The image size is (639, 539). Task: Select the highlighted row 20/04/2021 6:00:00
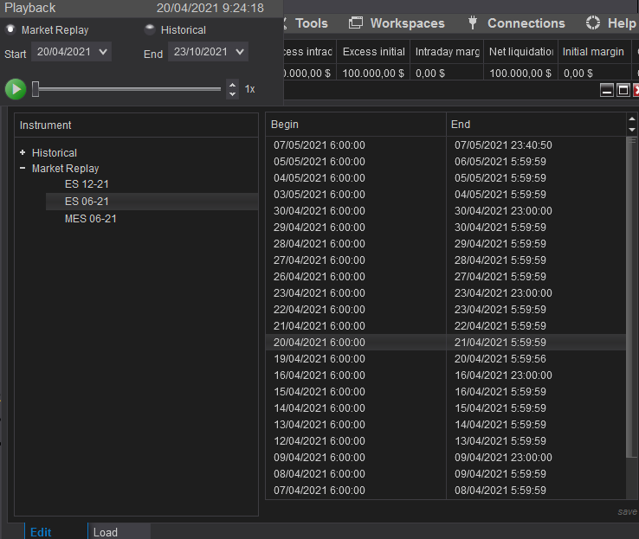445,343
